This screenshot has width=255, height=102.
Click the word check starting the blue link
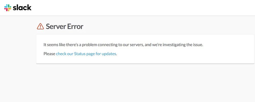click(61, 54)
